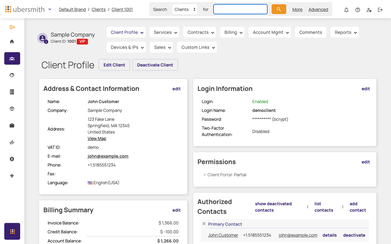Open the settings gear icon in the sidebar
The height and width of the screenshot is (244, 391).
tap(12, 159)
